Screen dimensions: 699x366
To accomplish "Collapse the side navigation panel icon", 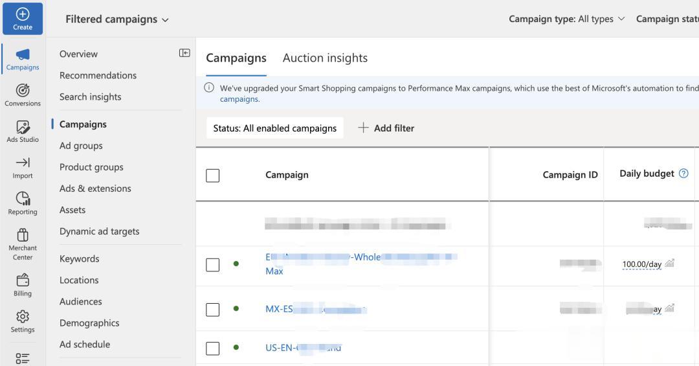I will [184, 53].
